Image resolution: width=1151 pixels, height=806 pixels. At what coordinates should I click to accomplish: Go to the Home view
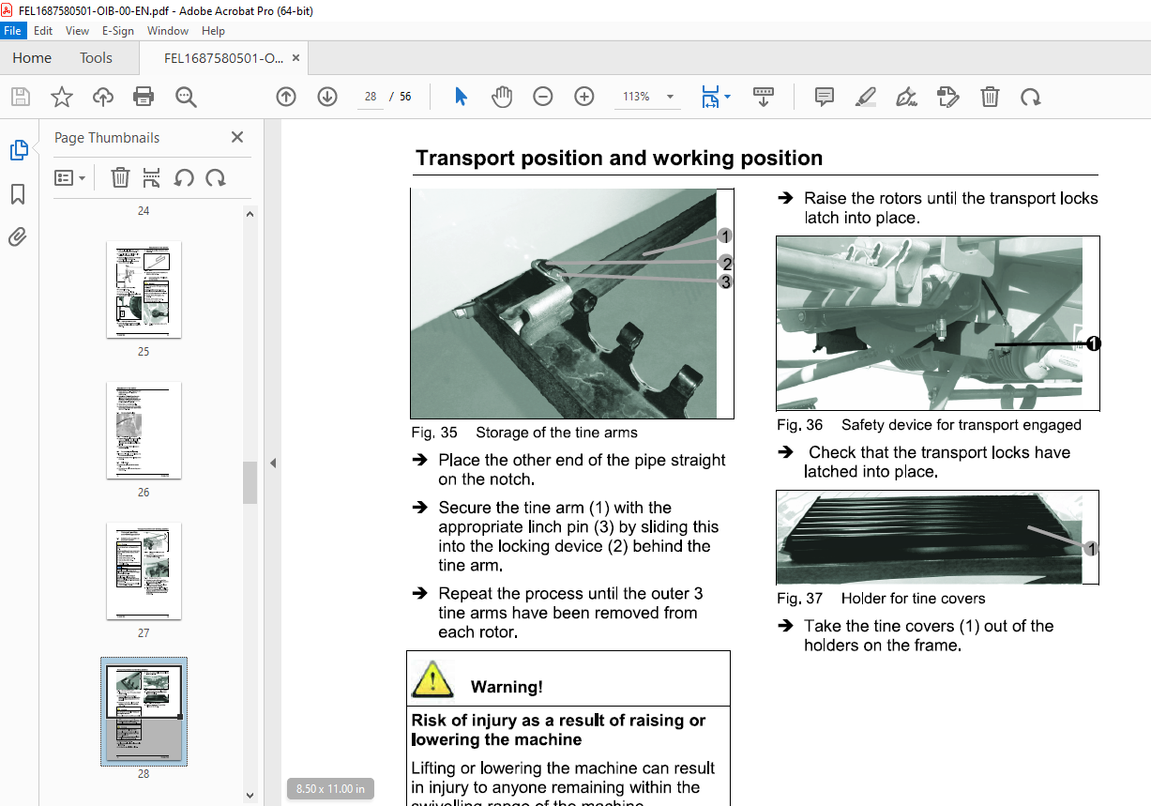pos(32,58)
